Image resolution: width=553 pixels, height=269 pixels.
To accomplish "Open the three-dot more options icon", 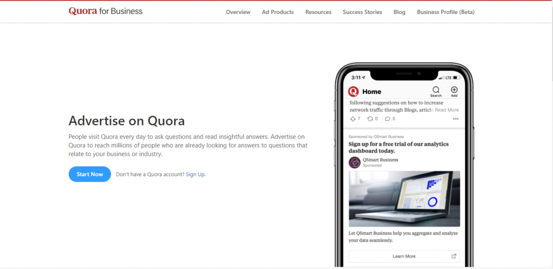I will pyautogui.click(x=456, y=119).
